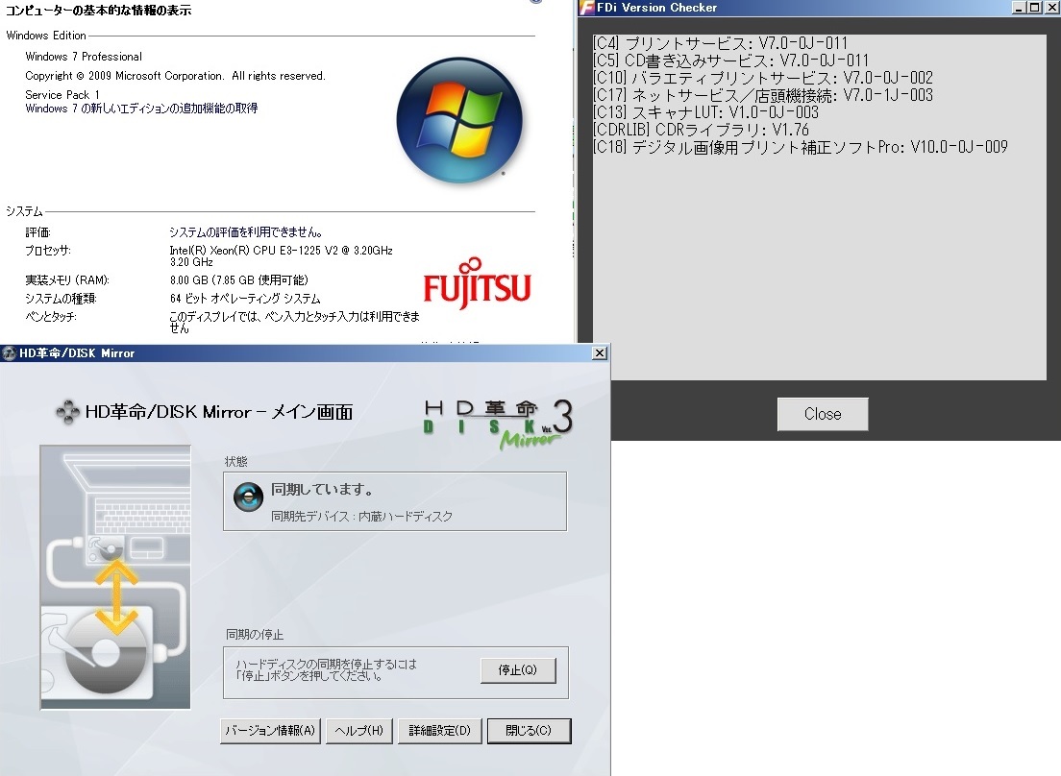Click the Service Pack 1 text
The image size is (1061, 776).
(62, 95)
